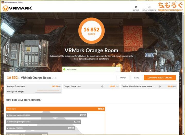
Task: Click the Average vs. target graph bar
Action: click(x=48, y=92)
